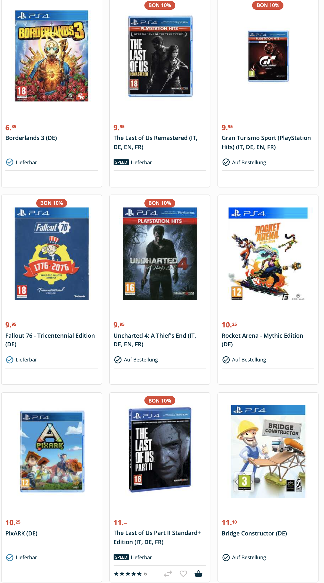Image resolution: width=324 pixels, height=583 pixels.
Task: Click the BON 10% badge on Uncharted 4
Action: (160, 203)
